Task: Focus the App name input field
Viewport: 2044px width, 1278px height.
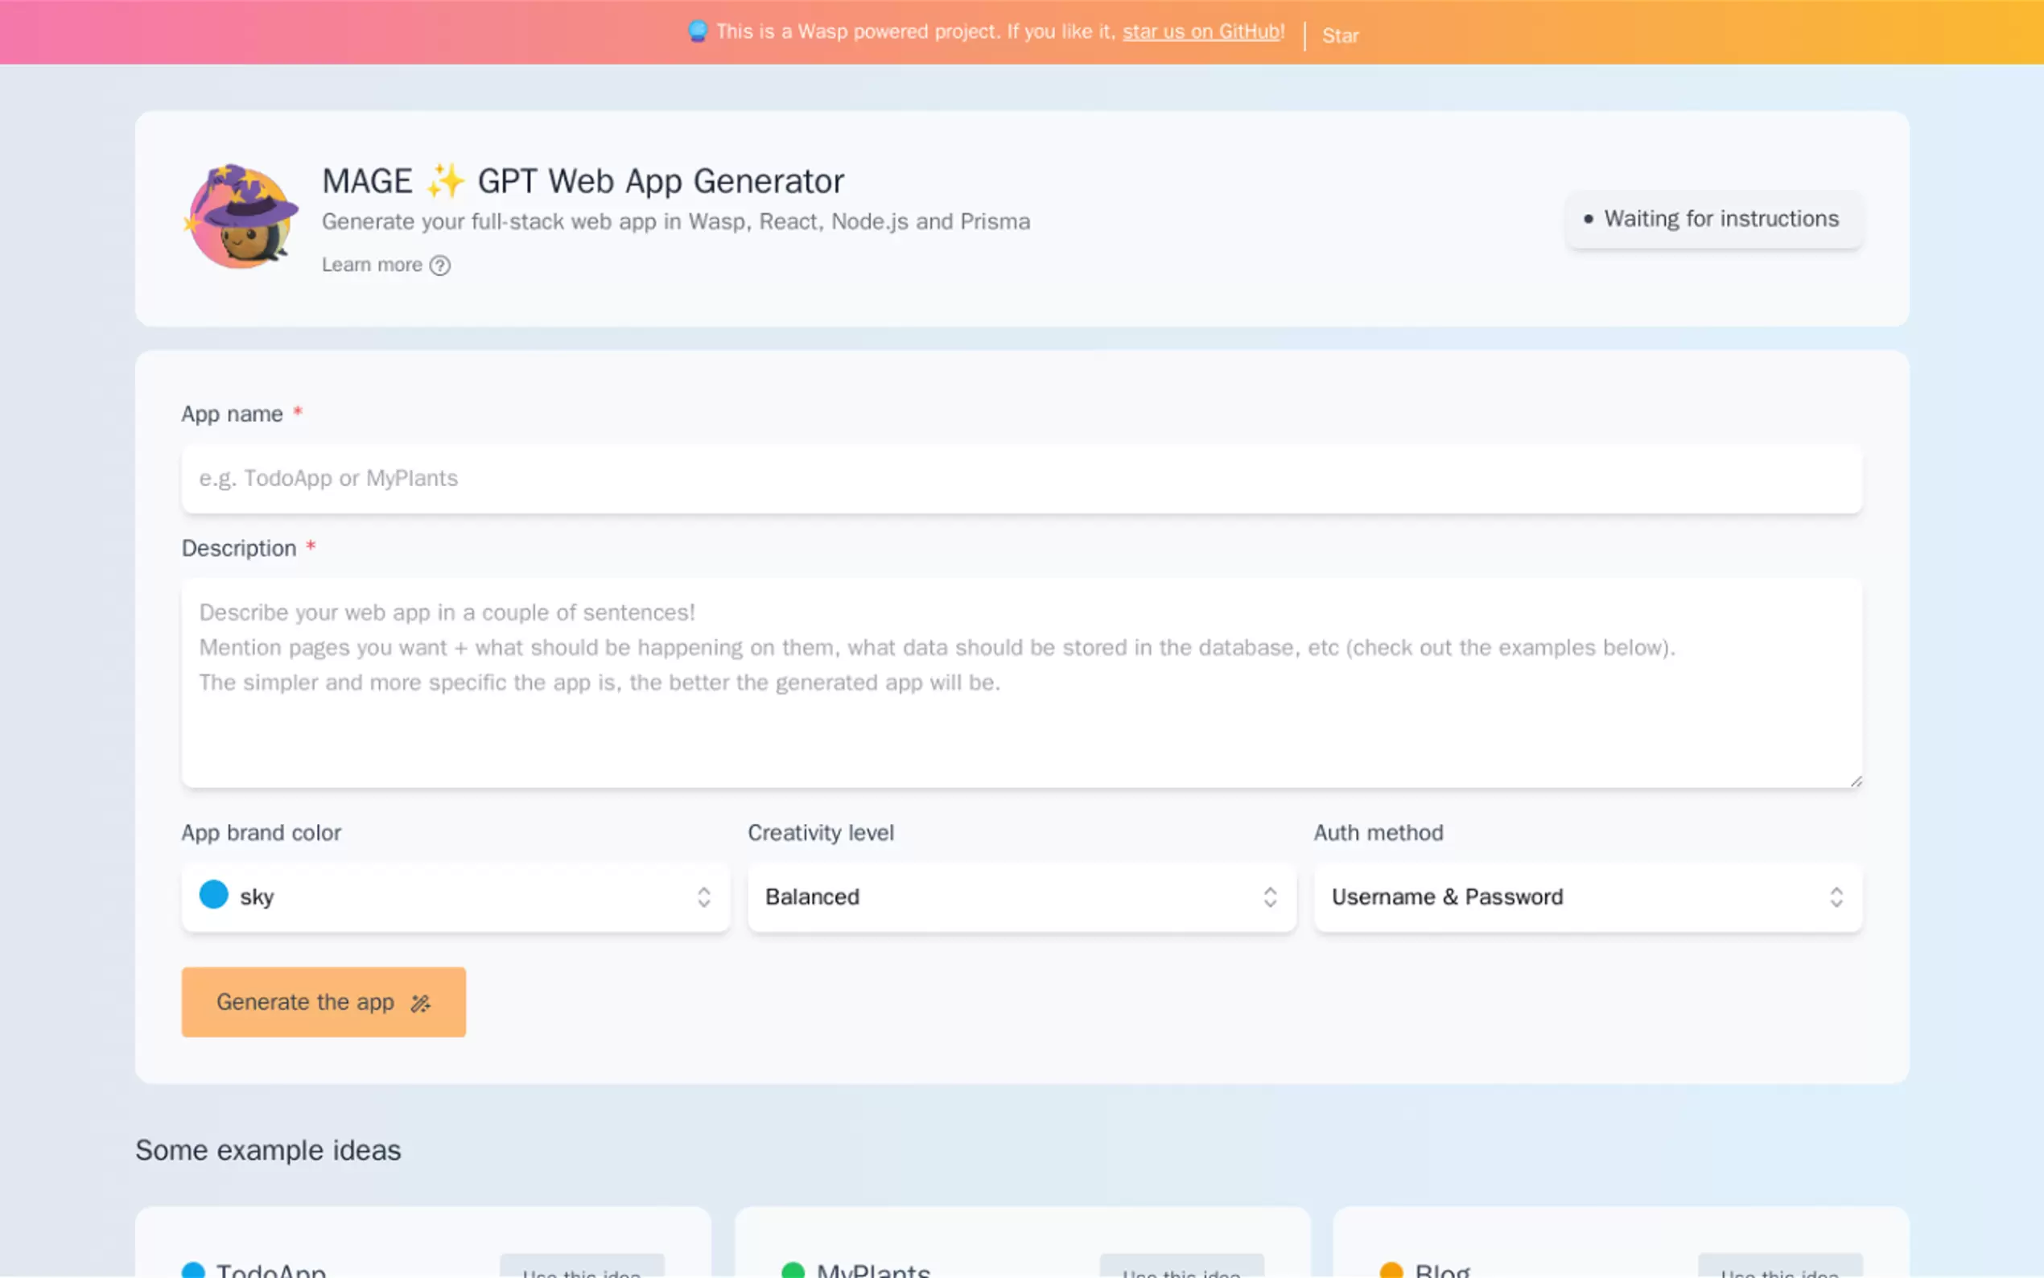Action: (1021, 478)
